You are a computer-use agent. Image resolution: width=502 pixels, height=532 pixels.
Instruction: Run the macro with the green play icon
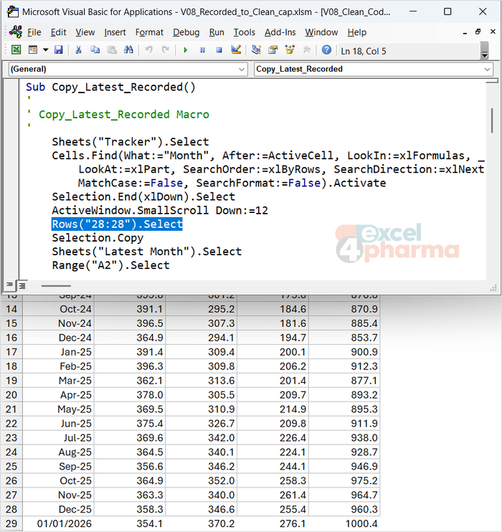click(x=185, y=50)
